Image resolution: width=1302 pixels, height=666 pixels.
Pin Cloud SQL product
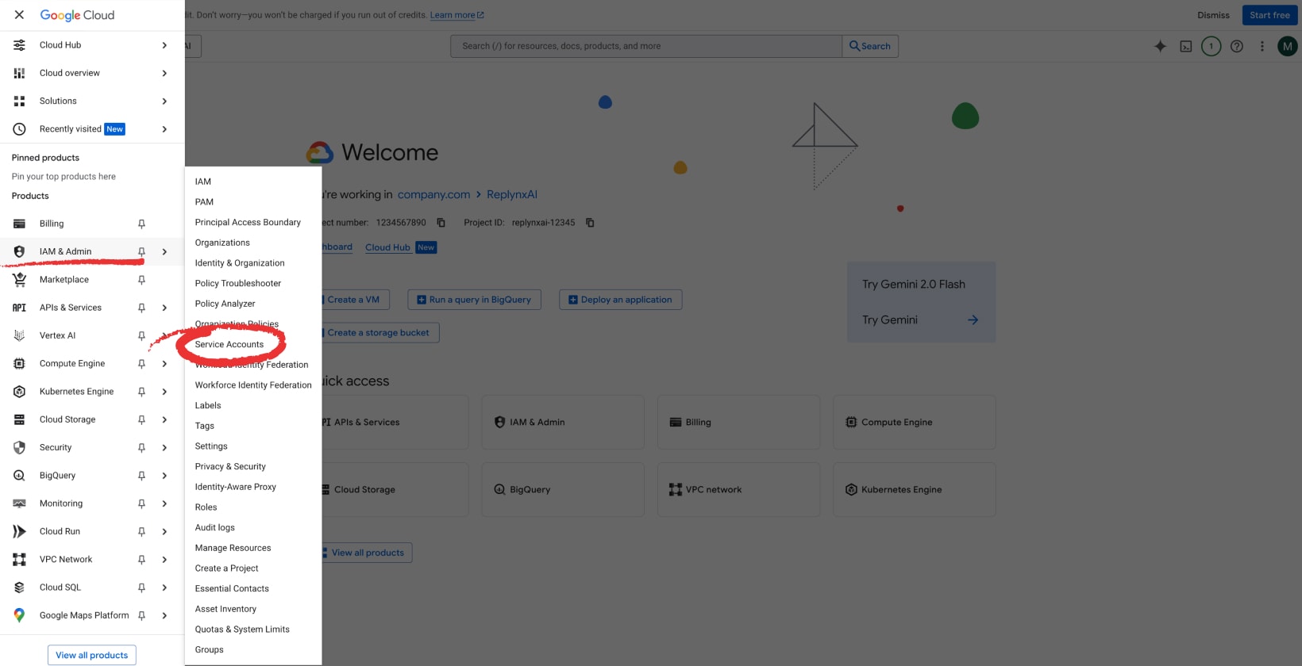(141, 588)
